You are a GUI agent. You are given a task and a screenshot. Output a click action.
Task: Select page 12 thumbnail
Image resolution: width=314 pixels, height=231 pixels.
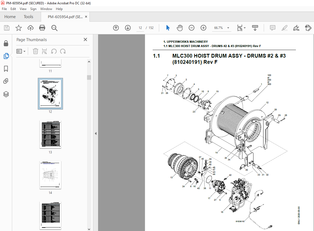tap(50, 94)
